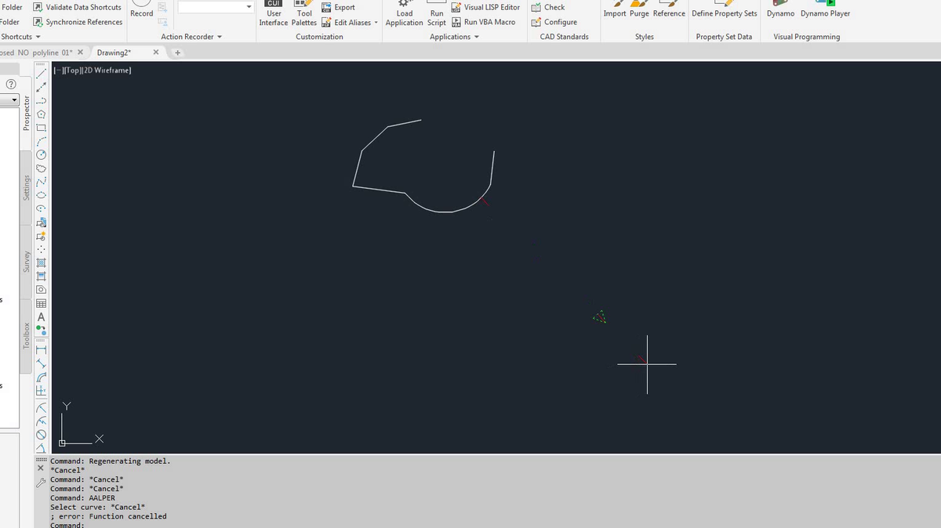Select the Revision Cloud tool
Viewport: 941px width, 528px height.
[42, 168]
